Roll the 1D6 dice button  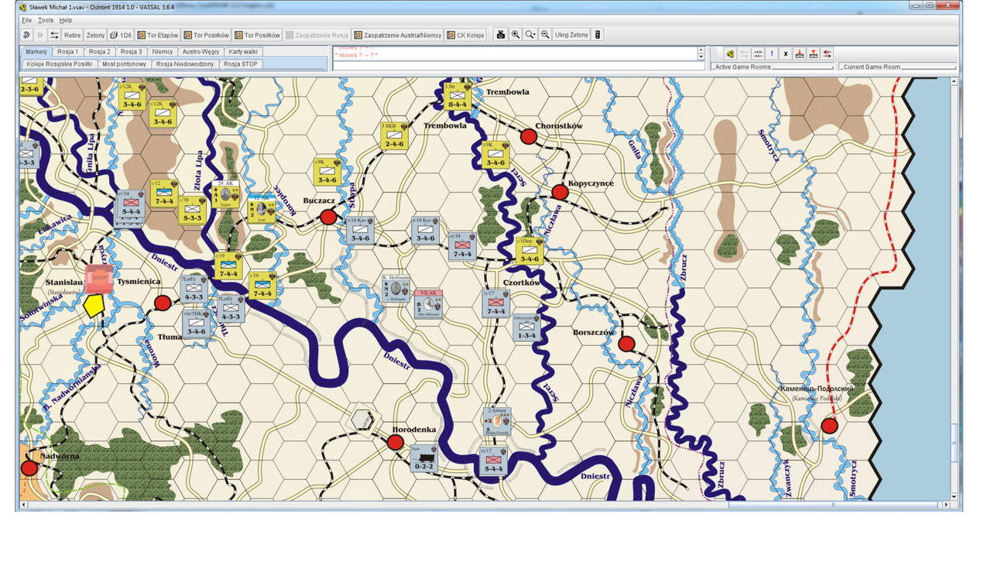[x=121, y=35]
